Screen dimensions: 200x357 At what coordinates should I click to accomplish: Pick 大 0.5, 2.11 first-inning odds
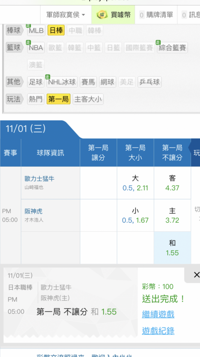point(135,183)
